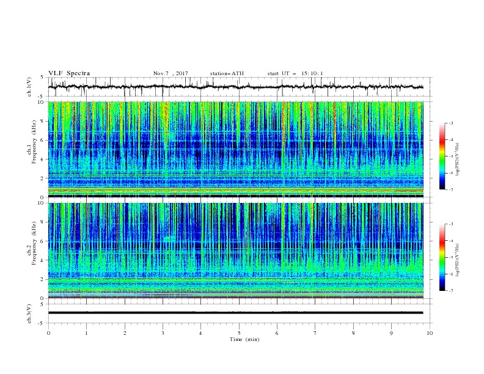Select the upper colorbar "log(PSD)(V²/Hz)" label
Viewport: 484px width, 374px height.
[458, 159]
